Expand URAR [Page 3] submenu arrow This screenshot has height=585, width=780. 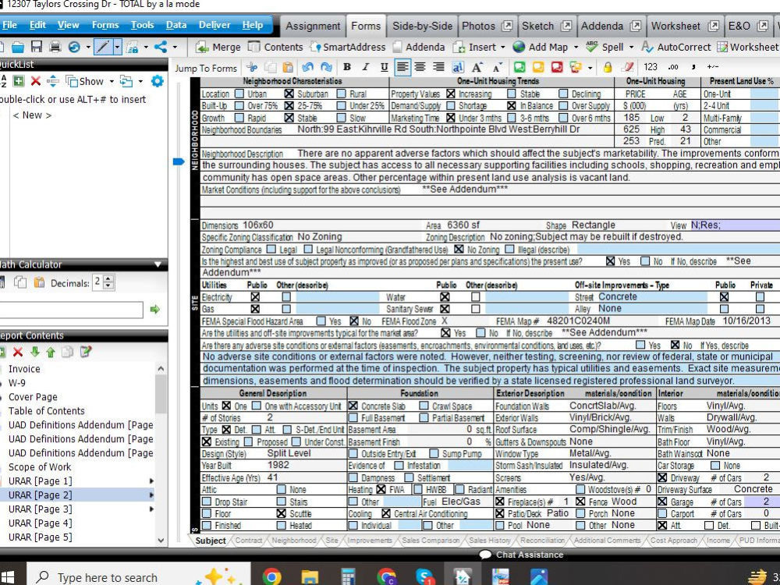151,509
